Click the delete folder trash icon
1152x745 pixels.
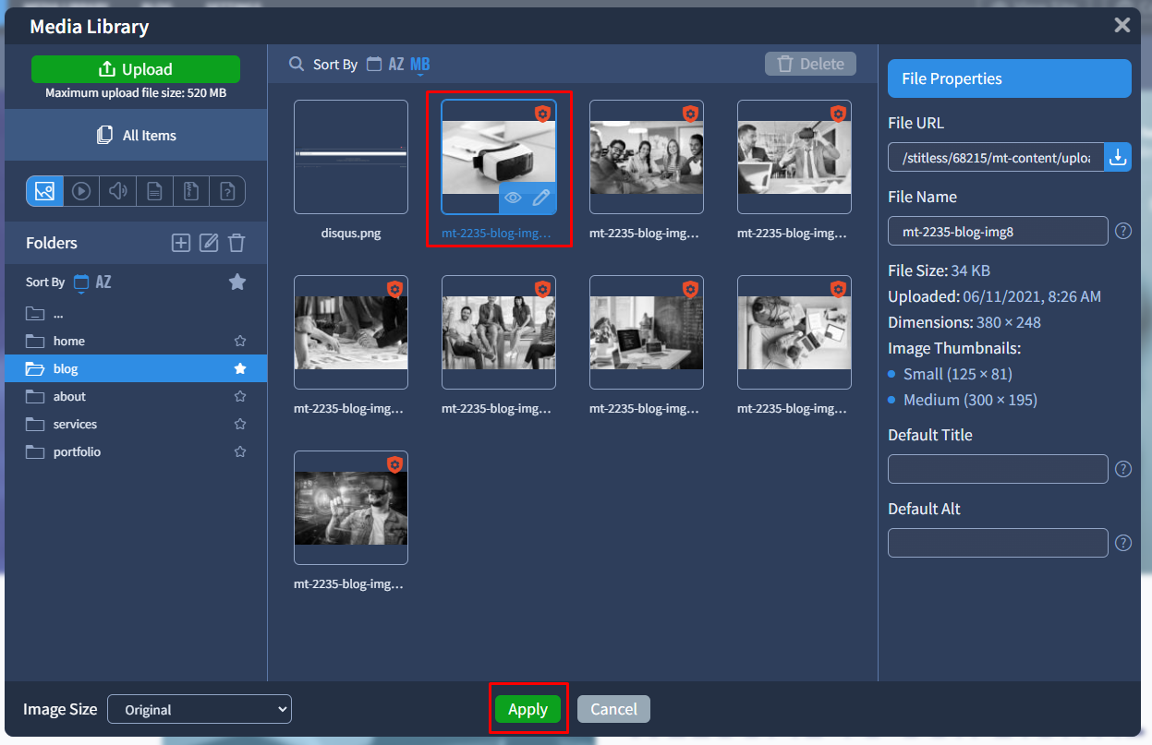[236, 243]
